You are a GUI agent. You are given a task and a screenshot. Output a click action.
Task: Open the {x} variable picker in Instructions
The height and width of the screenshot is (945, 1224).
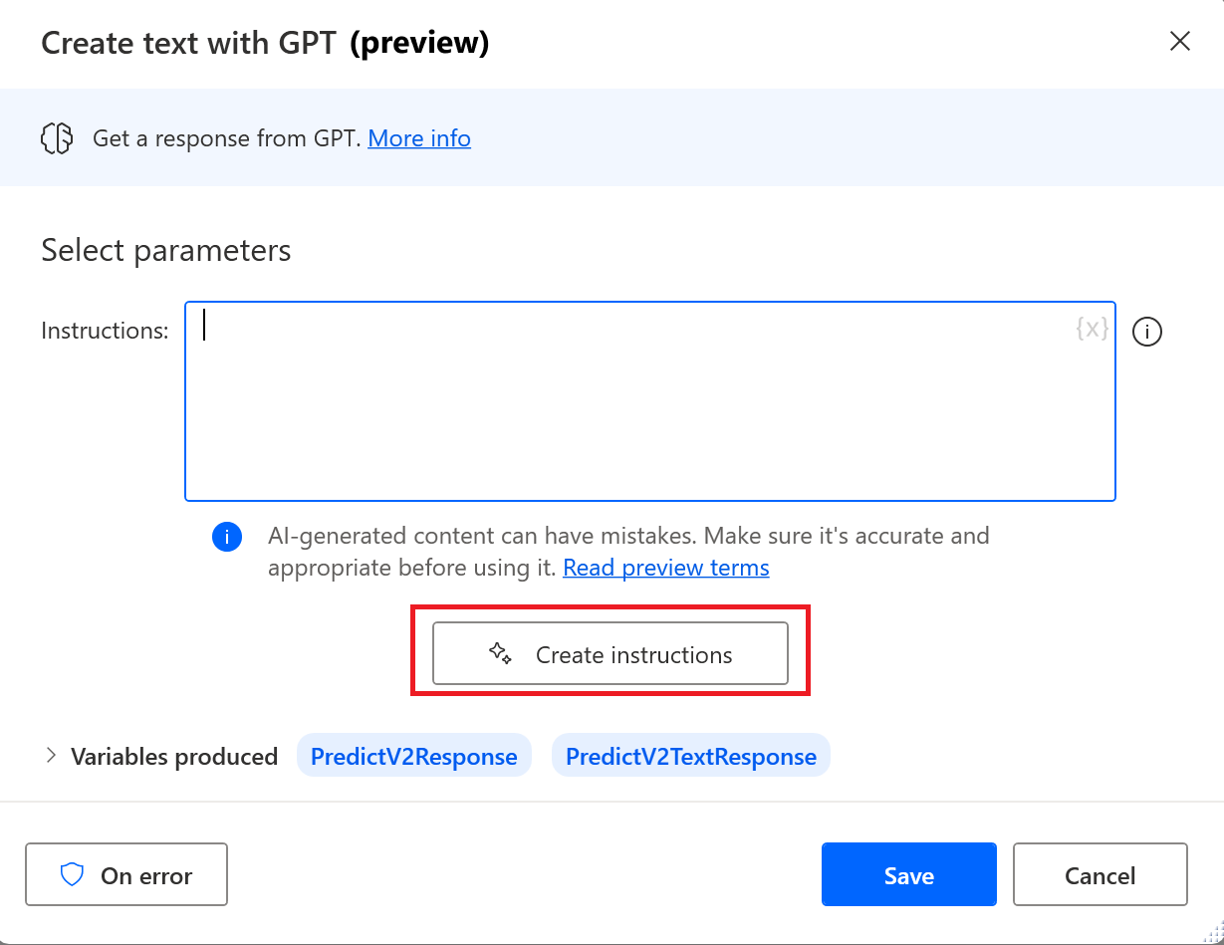click(x=1092, y=329)
